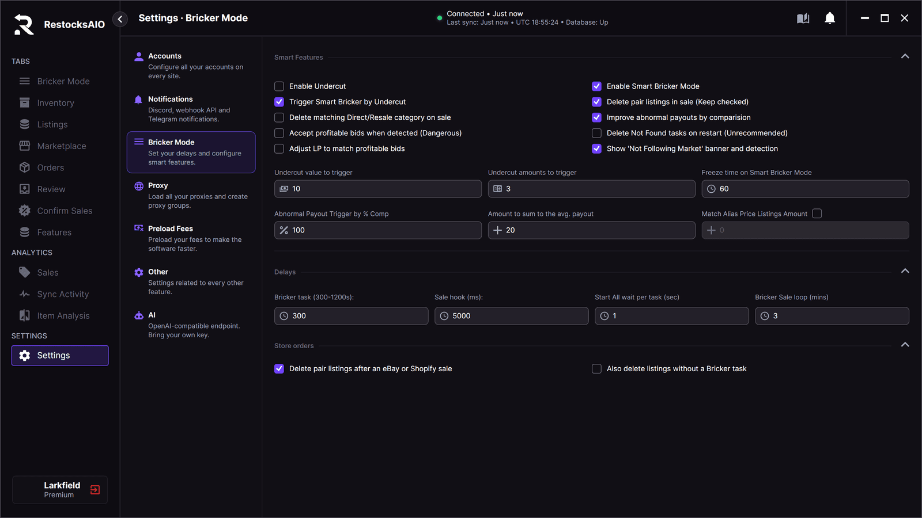The image size is (922, 518).
Task: Check Also delete listings without a Bricker task
Action: (597, 369)
